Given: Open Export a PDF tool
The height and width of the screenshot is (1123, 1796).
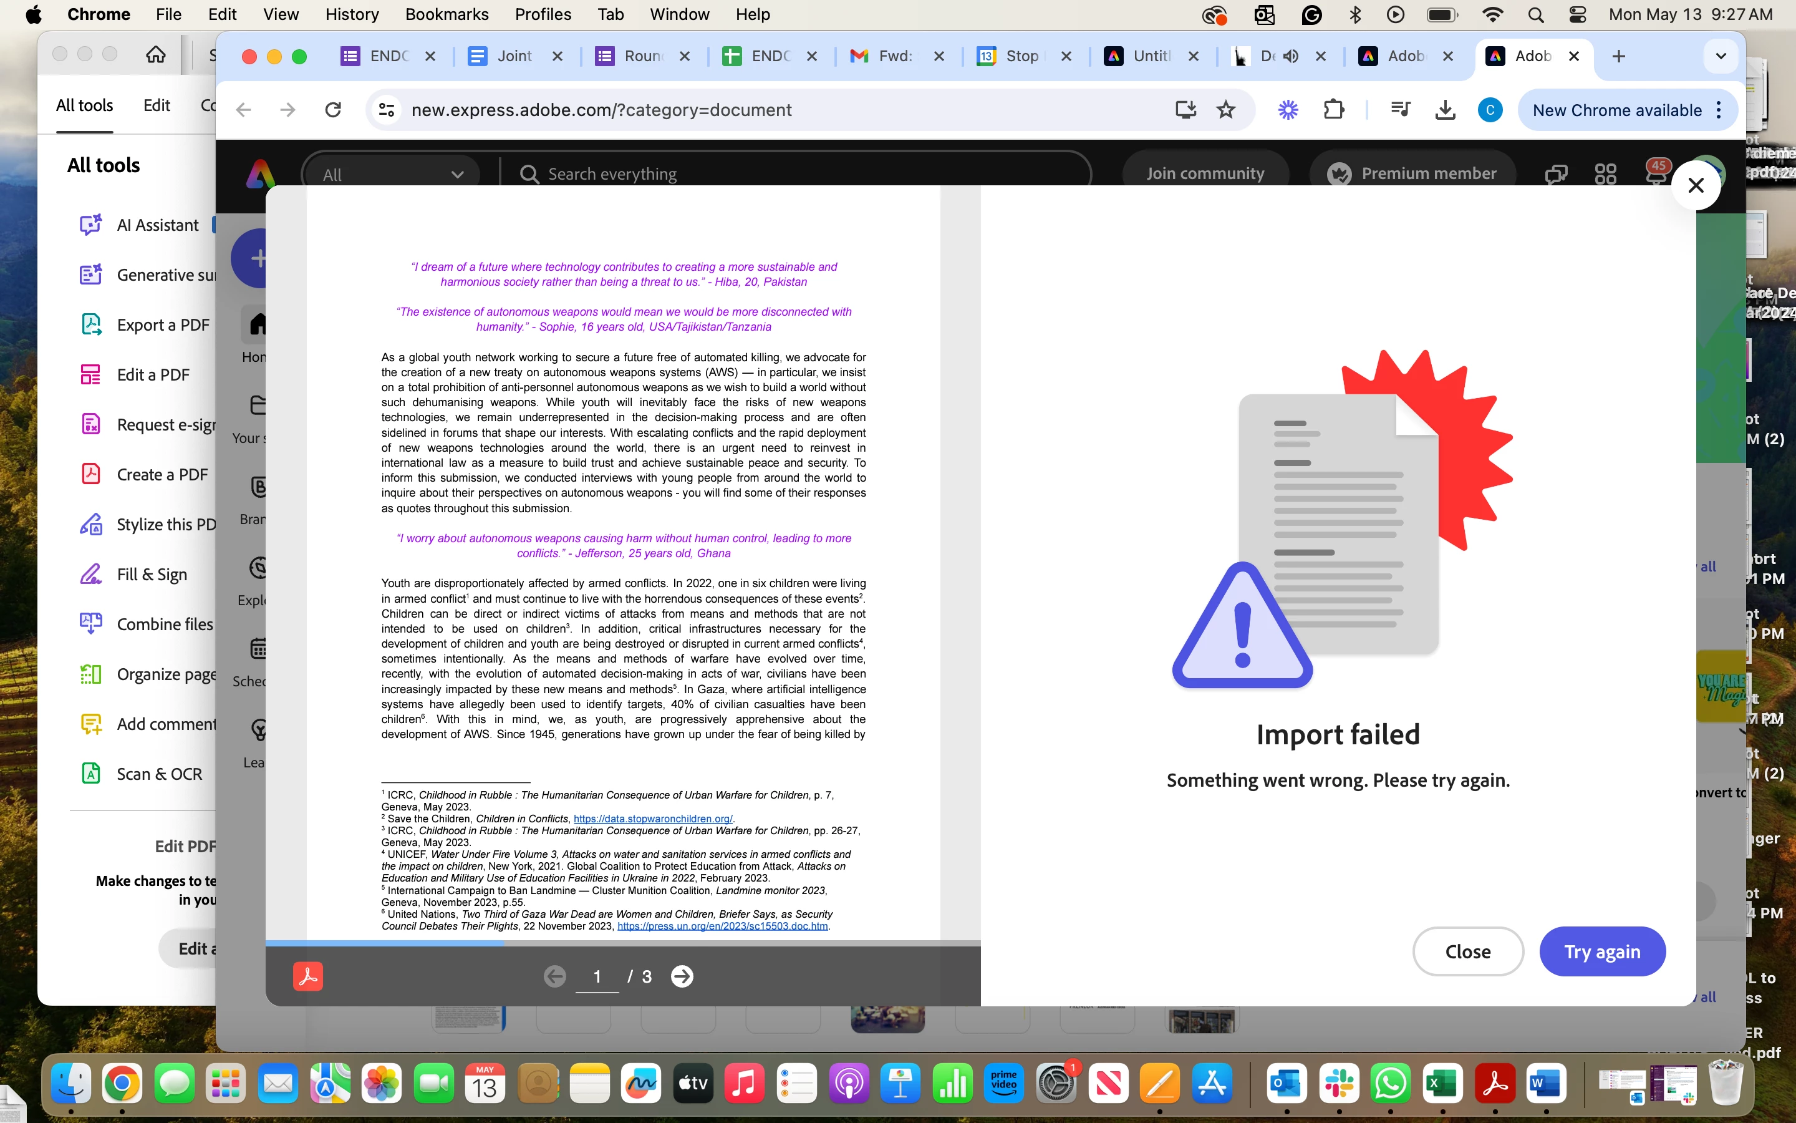Looking at the screenshot, I should click(x=163, y=324).
